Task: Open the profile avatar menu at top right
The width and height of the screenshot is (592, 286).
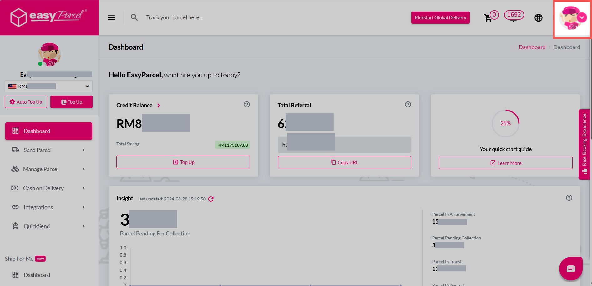Action: pos(572,19)
